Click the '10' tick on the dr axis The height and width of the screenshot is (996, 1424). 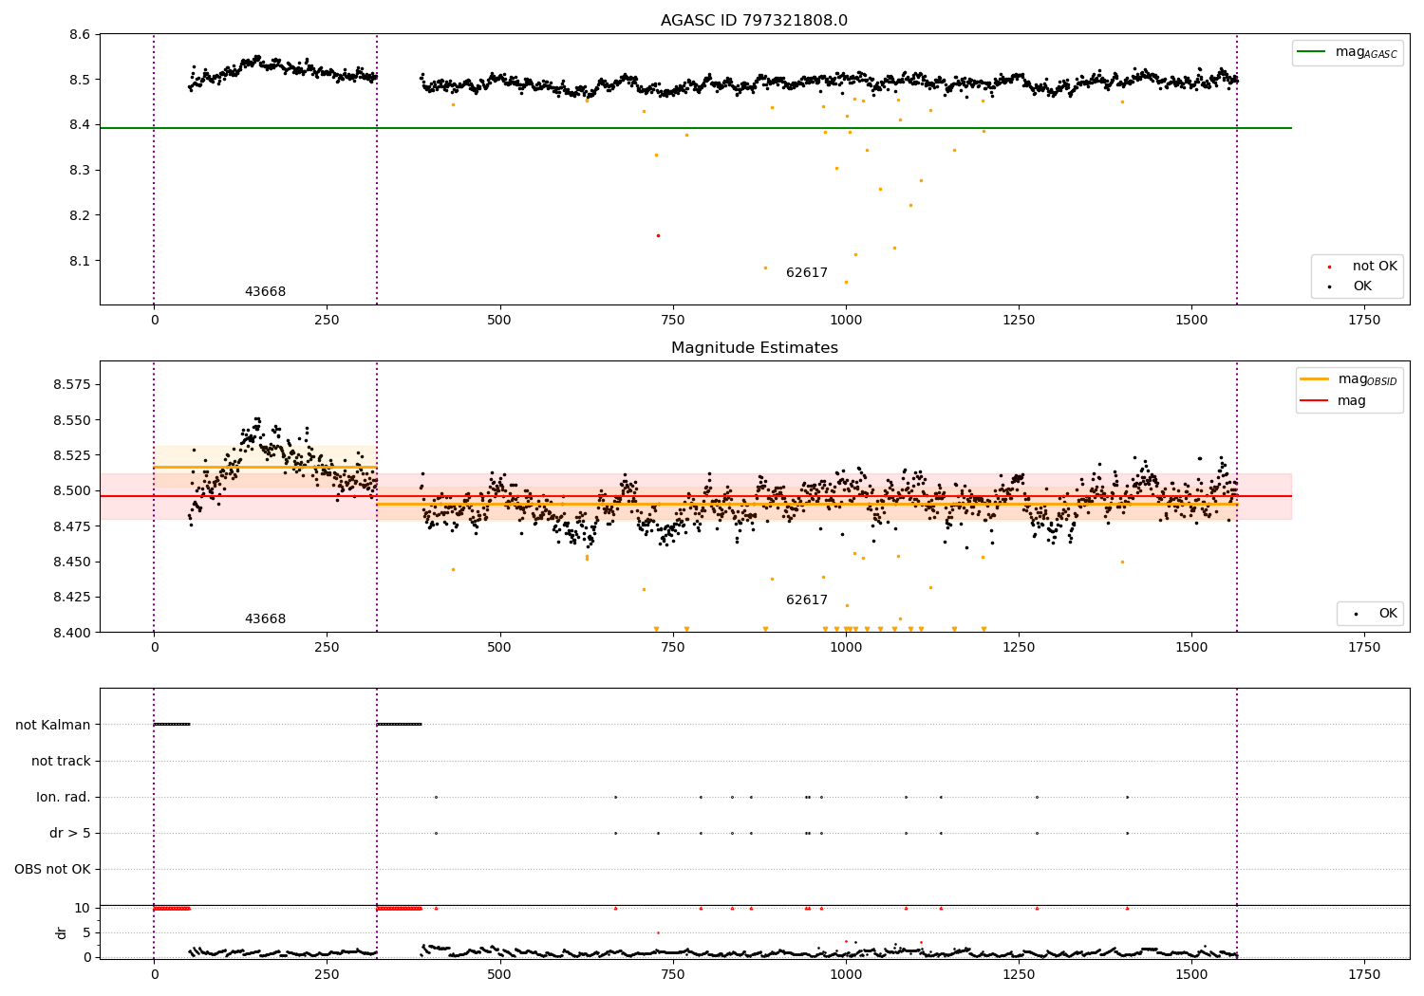(x=83, y=908)
